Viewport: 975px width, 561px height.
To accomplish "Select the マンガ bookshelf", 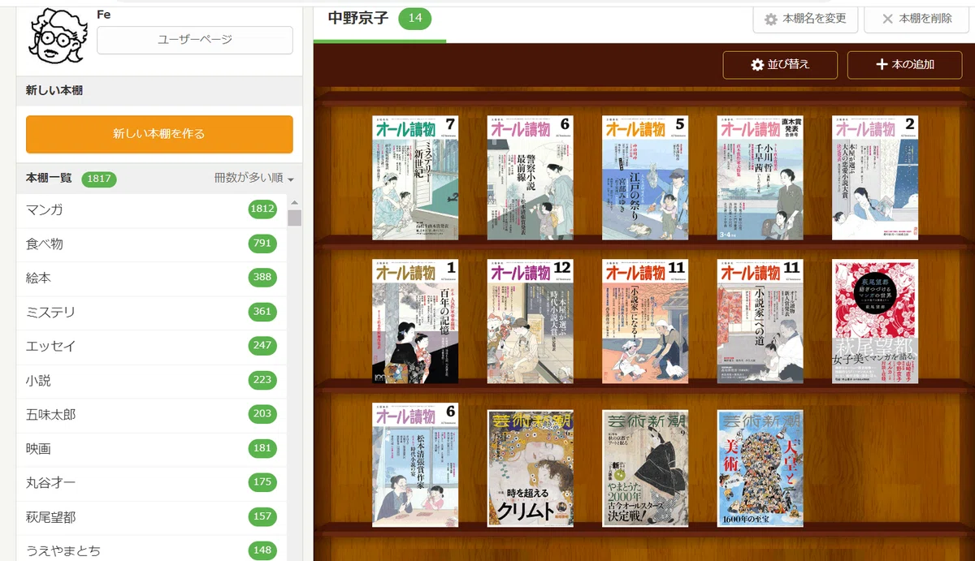I will point(151,210).
